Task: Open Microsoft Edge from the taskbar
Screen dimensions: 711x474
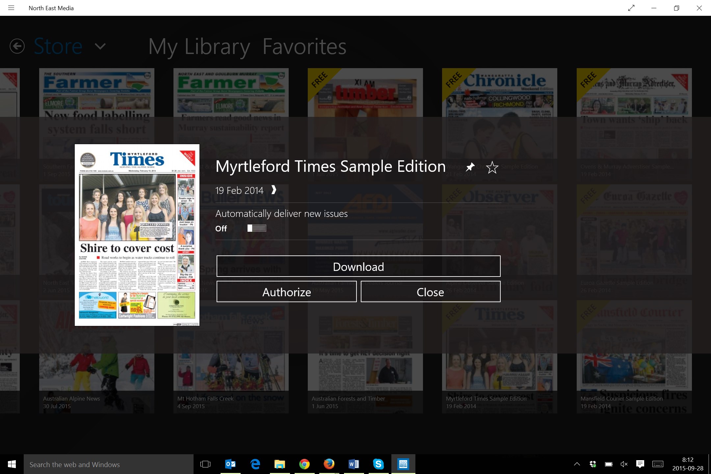Action: (255, 464)
